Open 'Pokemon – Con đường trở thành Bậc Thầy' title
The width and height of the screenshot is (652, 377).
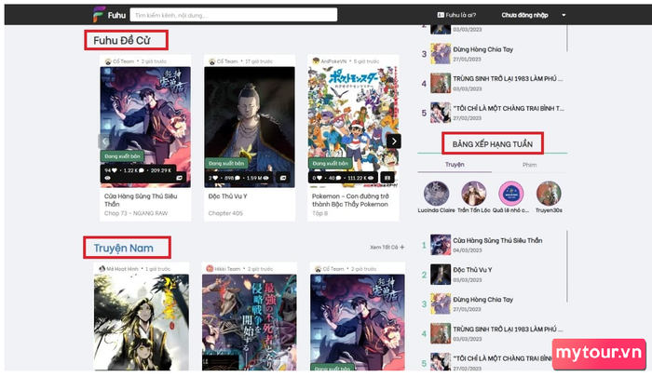tap(350, 200)
